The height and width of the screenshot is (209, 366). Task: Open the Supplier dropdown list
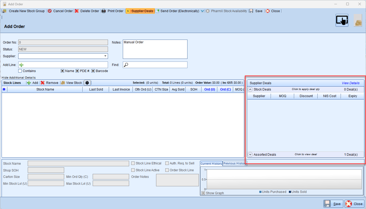click(x=105, y=56)
